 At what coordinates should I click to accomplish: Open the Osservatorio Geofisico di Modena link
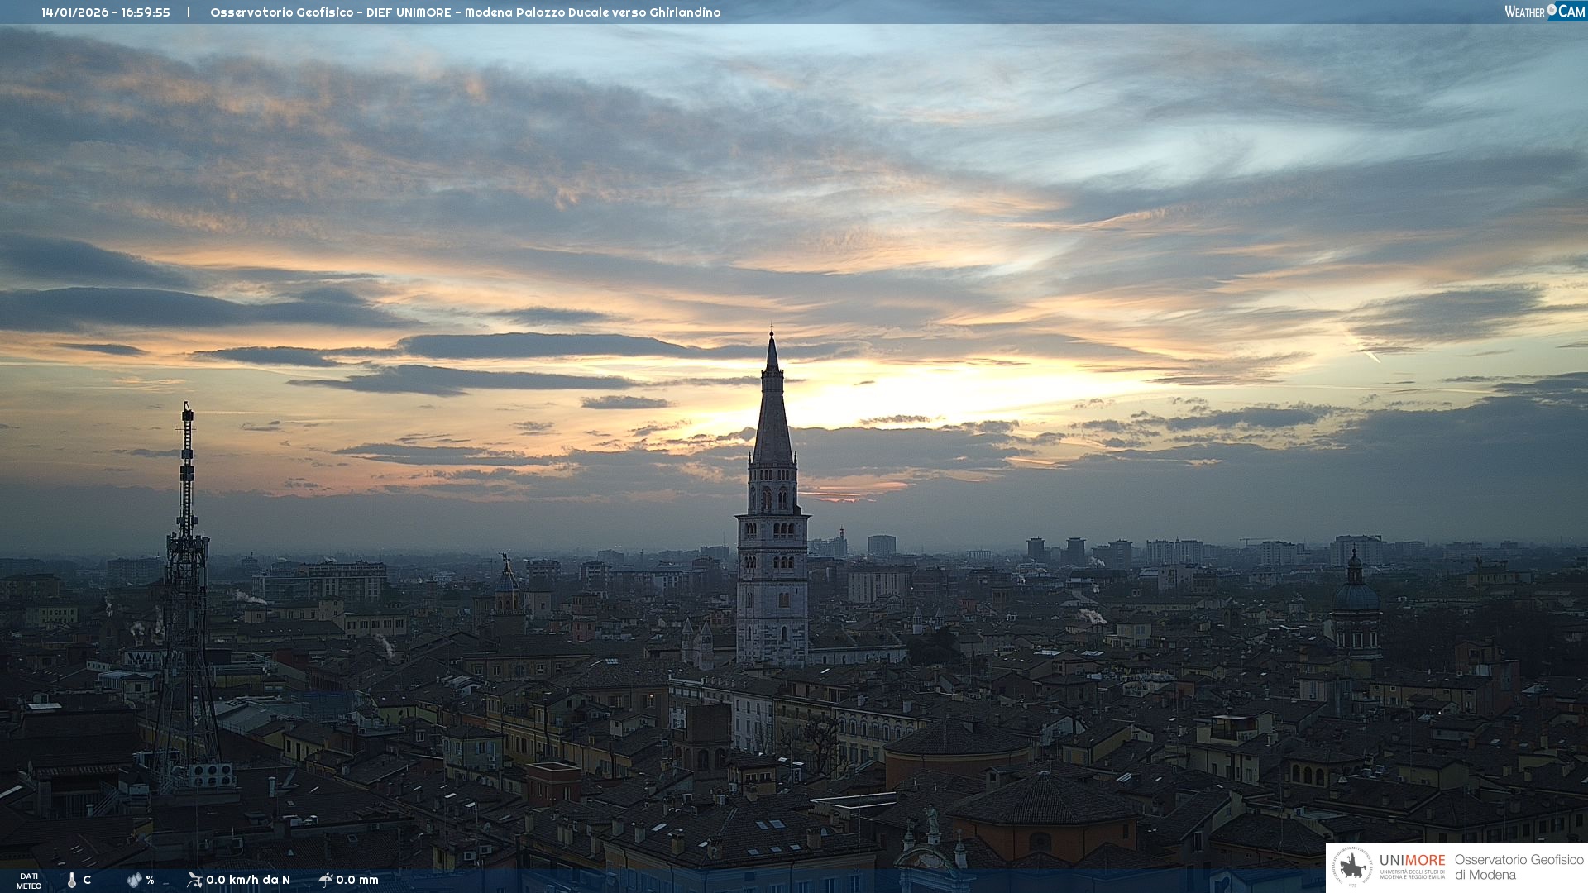coord(1519,867)
